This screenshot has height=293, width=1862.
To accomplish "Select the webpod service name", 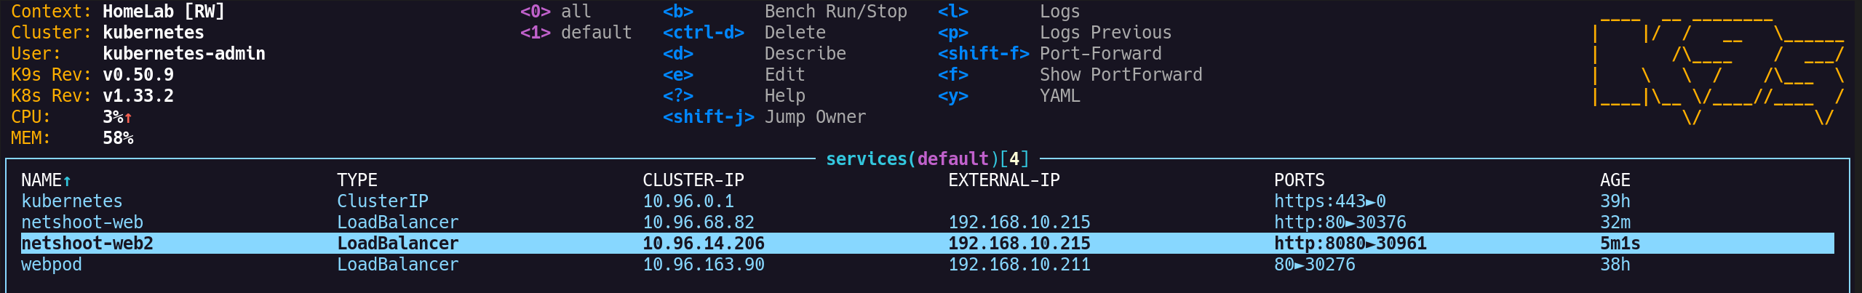I will click(52, 265).
